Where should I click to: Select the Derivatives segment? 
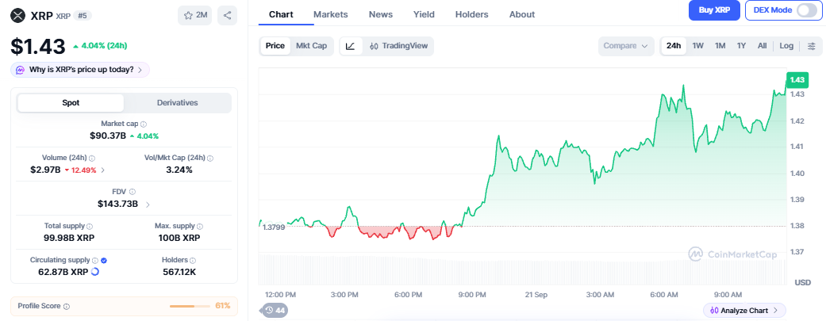click(178, 102)
